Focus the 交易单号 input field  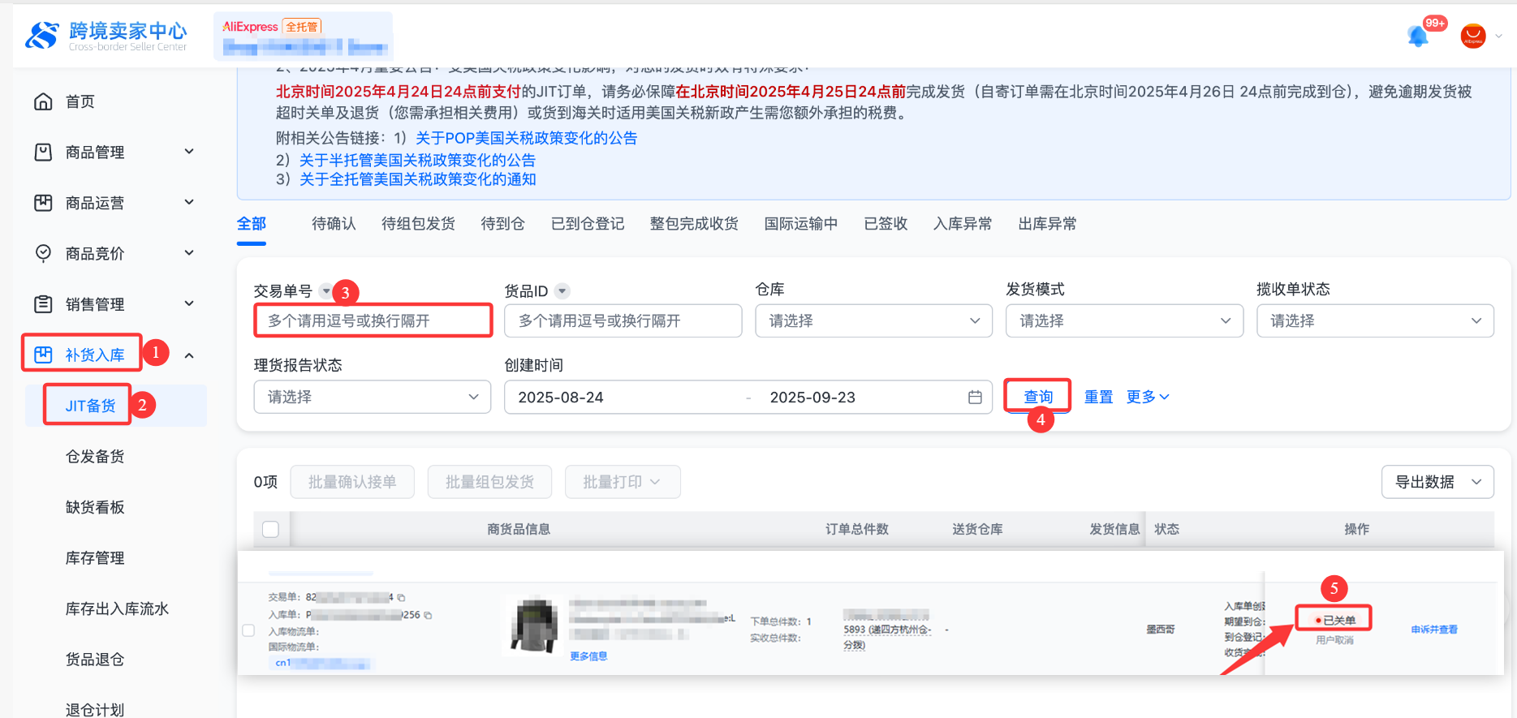373,320
